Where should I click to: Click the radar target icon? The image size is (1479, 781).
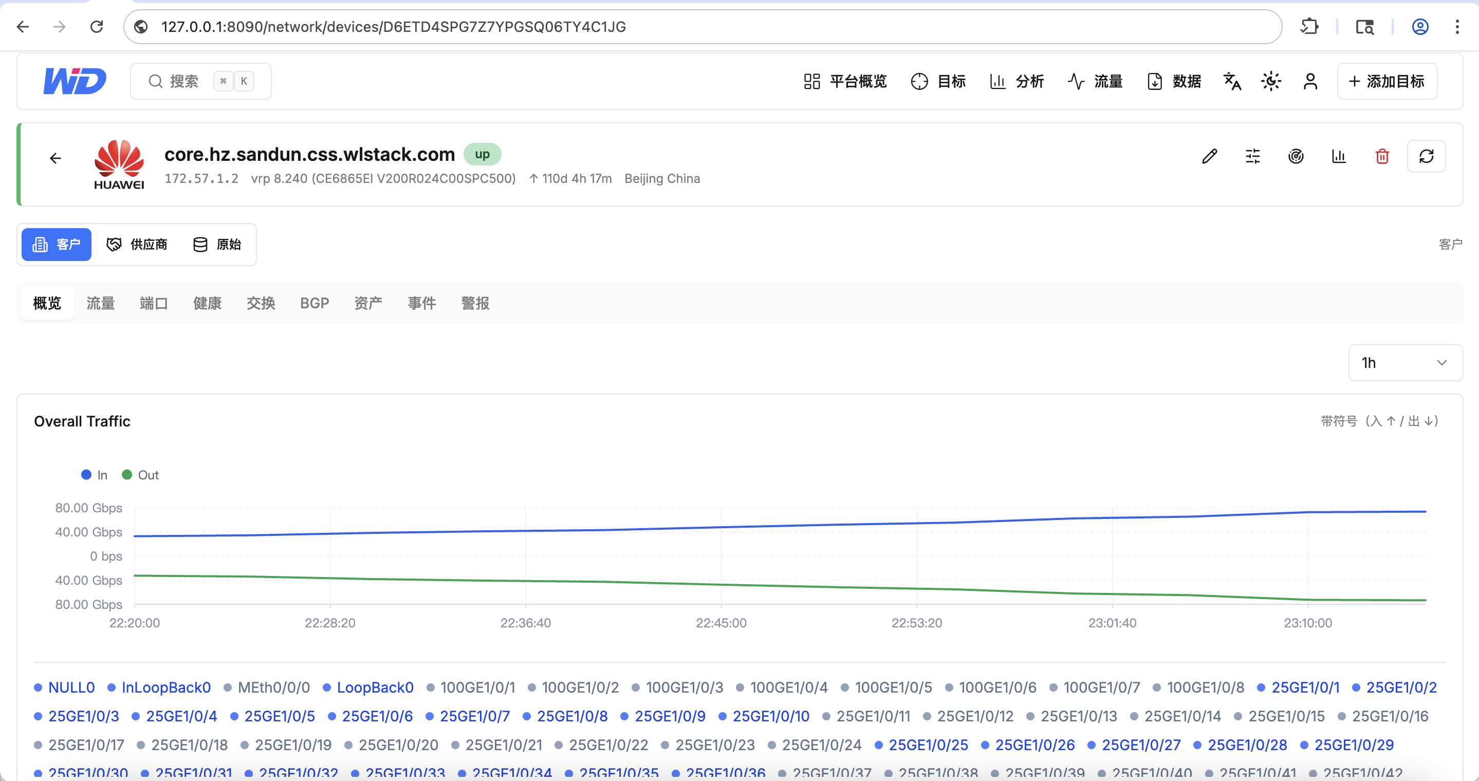(x=1295, y=156)
